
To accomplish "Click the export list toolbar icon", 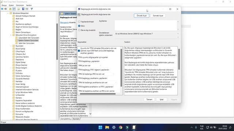I will 19,9.
